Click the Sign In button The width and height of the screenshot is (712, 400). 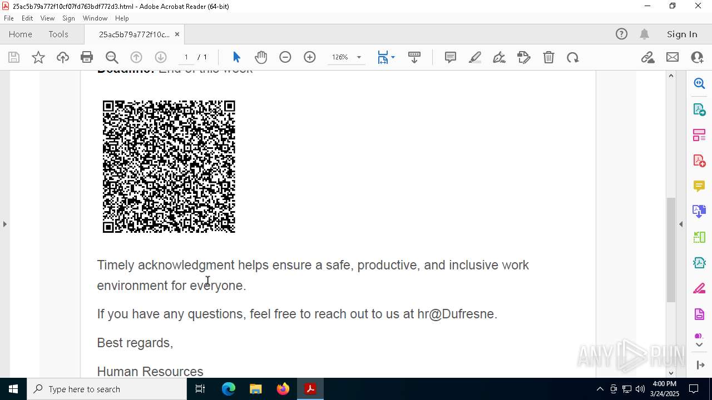point(682,34)
